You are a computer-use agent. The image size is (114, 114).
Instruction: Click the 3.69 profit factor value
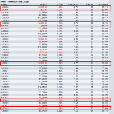point(76,34)
